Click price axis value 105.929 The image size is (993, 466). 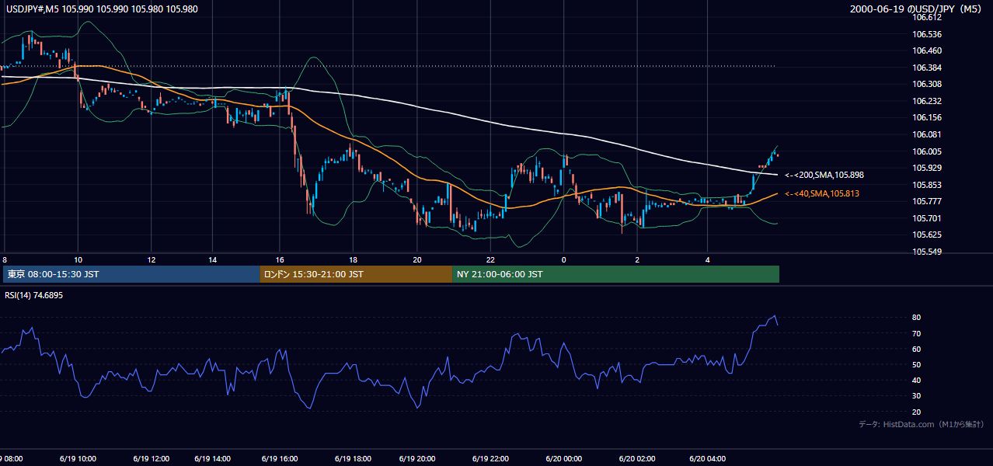click(927, 168)
